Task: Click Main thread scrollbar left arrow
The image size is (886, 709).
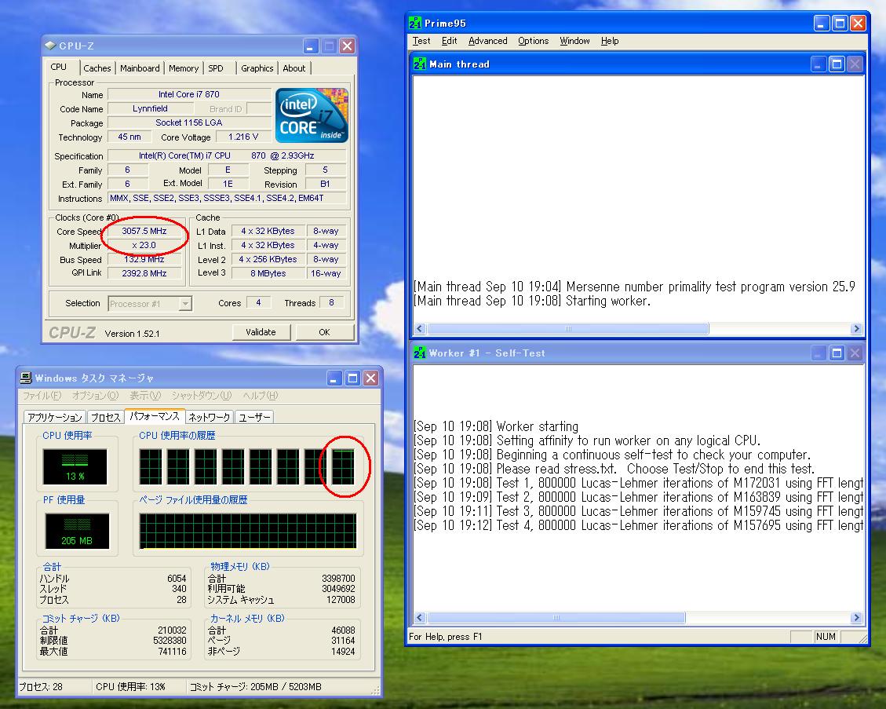Action: [420, 328]
